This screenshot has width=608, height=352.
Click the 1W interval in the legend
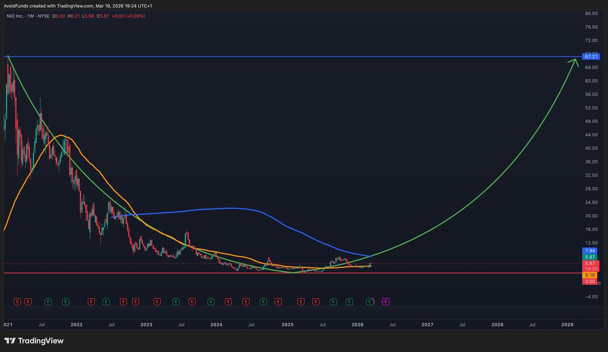pyautogui.click(x=30, y=16)
